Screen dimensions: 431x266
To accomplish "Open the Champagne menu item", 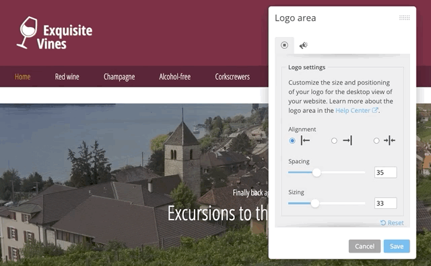I will [x=119, y=77].
